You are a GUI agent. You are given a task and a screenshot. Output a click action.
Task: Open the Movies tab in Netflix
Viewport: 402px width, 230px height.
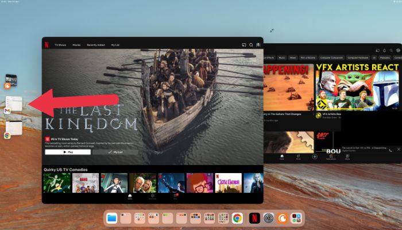(x=76, y=45)
